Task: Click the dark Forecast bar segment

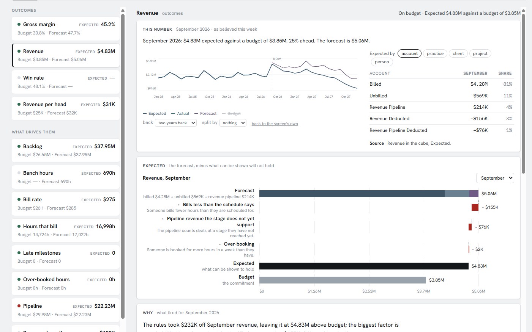Action: tap(352, 194)
